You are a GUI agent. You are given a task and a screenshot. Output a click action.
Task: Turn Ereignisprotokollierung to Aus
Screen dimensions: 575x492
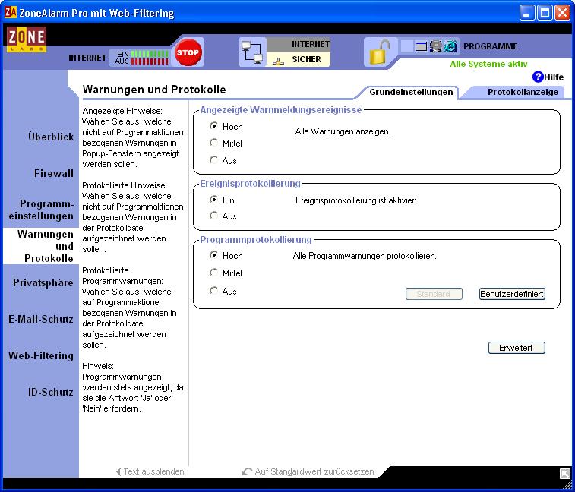pos(213,215)
